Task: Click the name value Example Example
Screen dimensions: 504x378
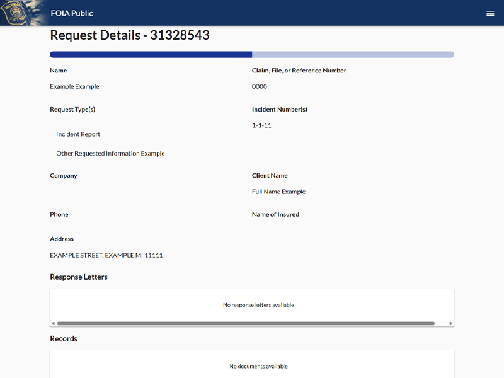Action: [x=74, y=86]
